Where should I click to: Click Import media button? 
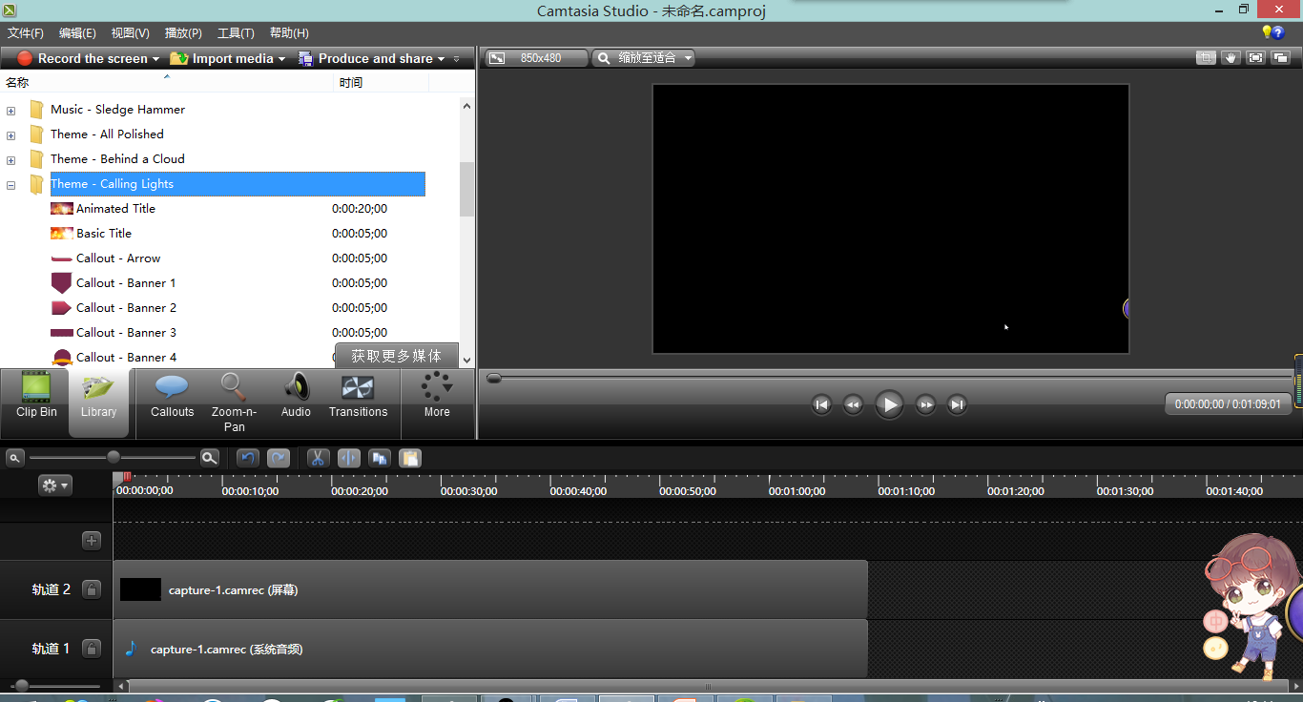[x=223, y=58]
